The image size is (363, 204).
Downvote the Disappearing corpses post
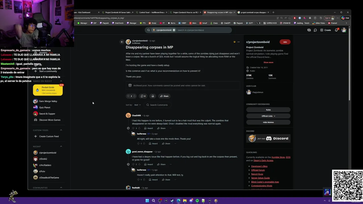(x=134, y=96)
